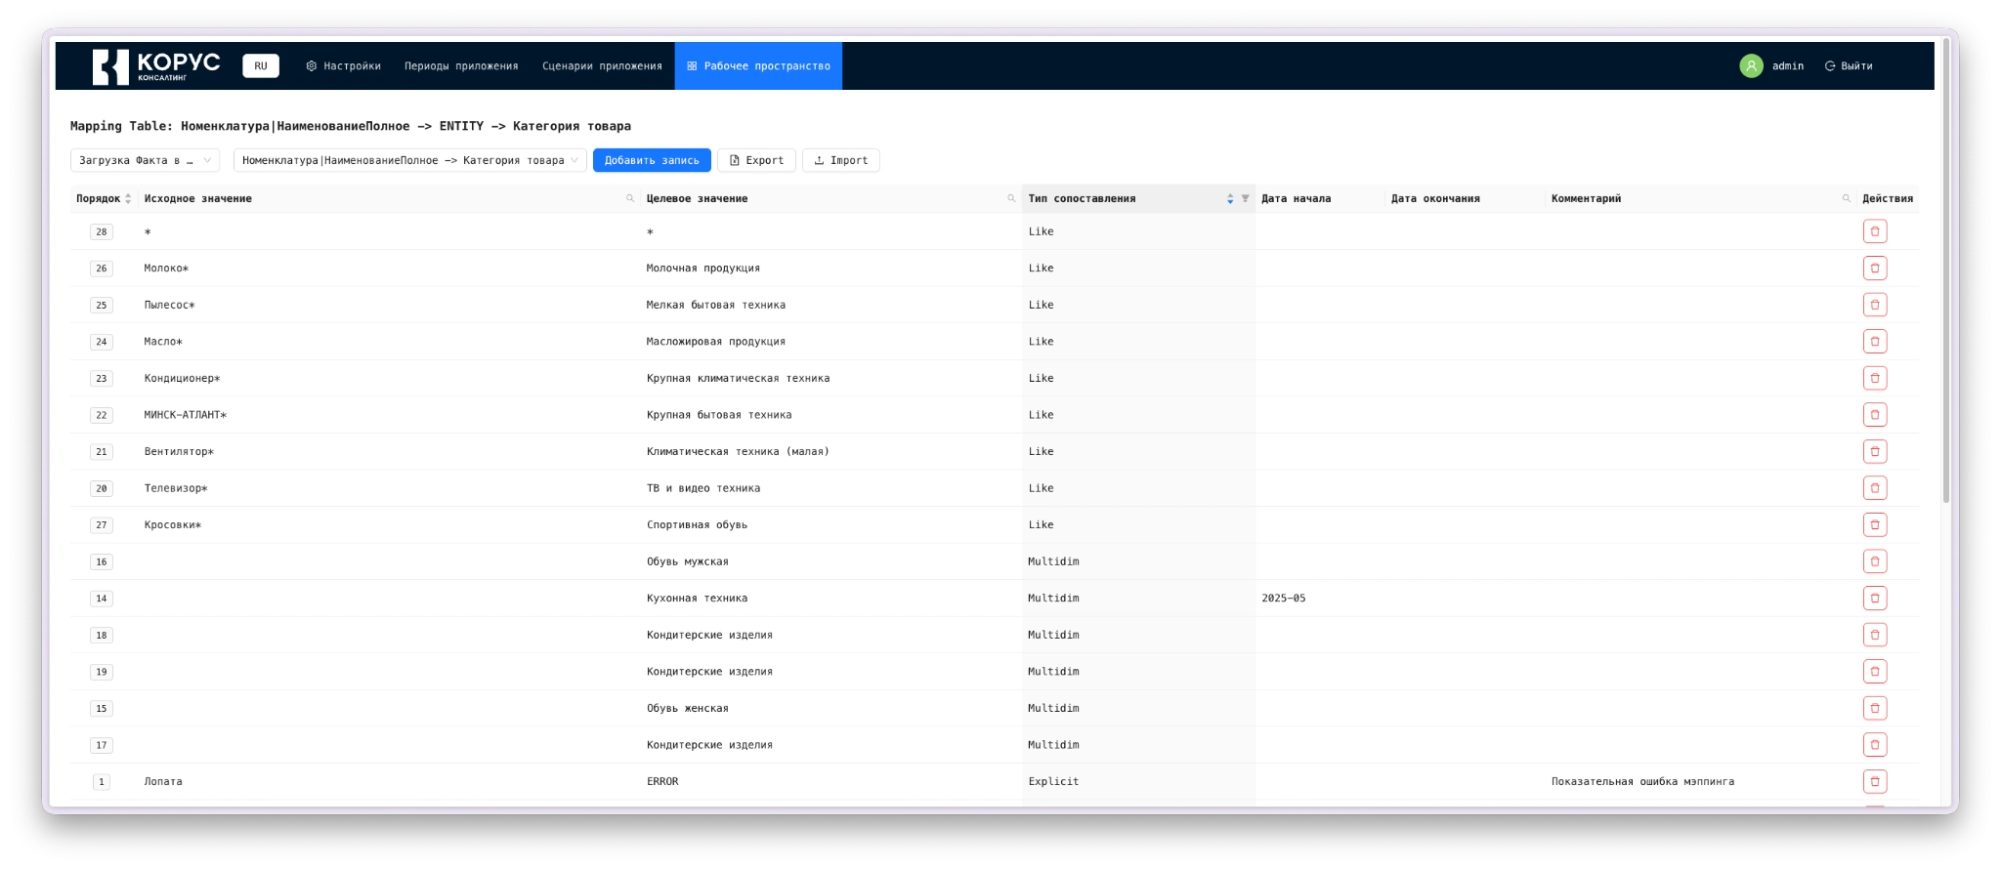Delete the row with order 28

[x=1874, y=231]
